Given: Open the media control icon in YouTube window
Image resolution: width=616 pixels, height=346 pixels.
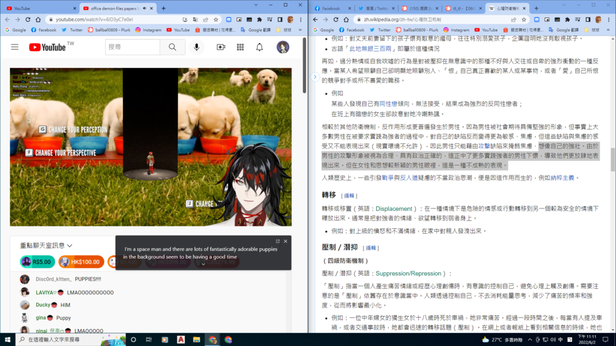Looking at the screenshot, I should [x=269, y=19].
